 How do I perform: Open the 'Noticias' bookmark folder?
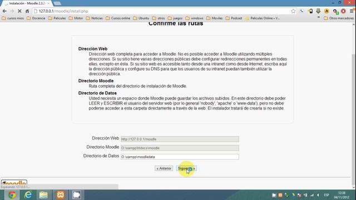(94, 18)
